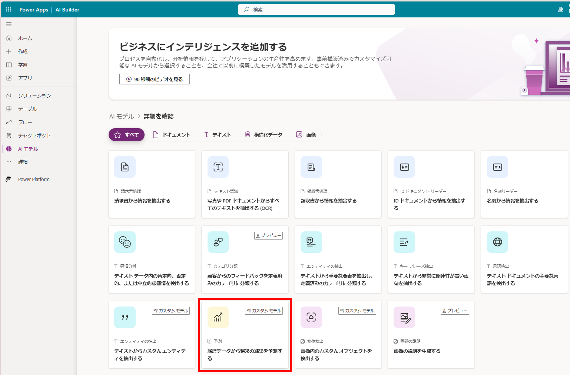The image size is (570, 375).
Task: Click 画像内のカスタム オブジェクトを検出する text
Action: click(336, 355)
